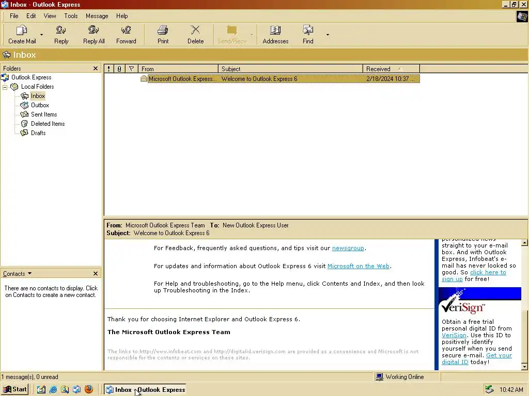Click the Inbox - Outlook Express taskbar button
529x396 pixels.
(x=145, y=390)
